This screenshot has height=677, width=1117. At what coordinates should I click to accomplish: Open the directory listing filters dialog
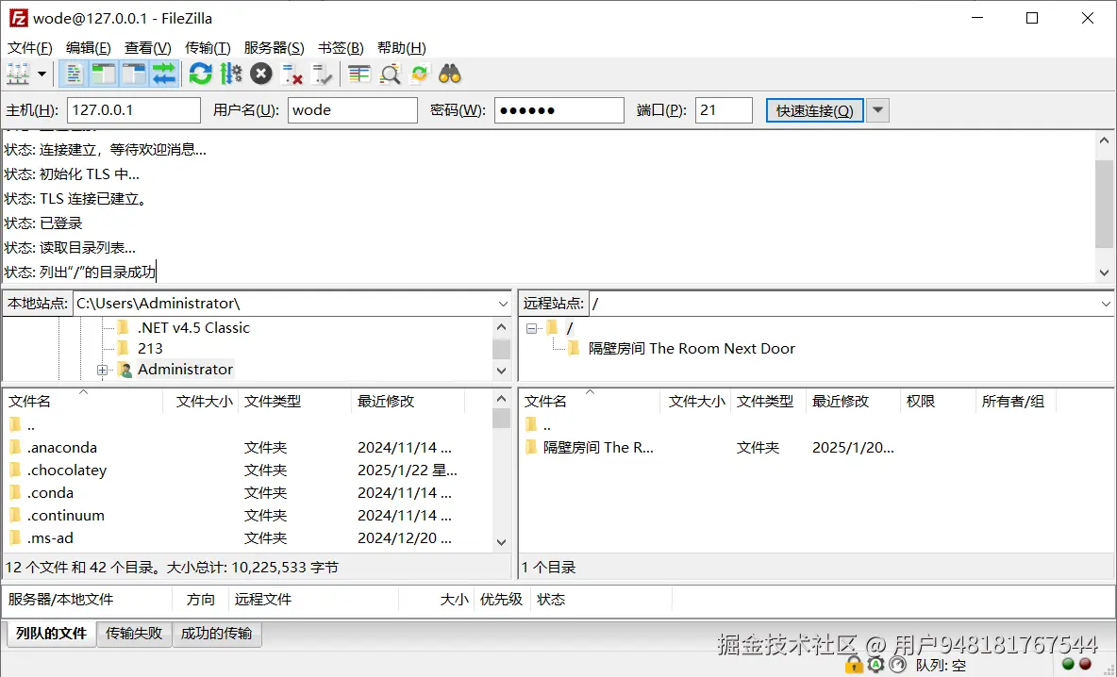[359, 74]
